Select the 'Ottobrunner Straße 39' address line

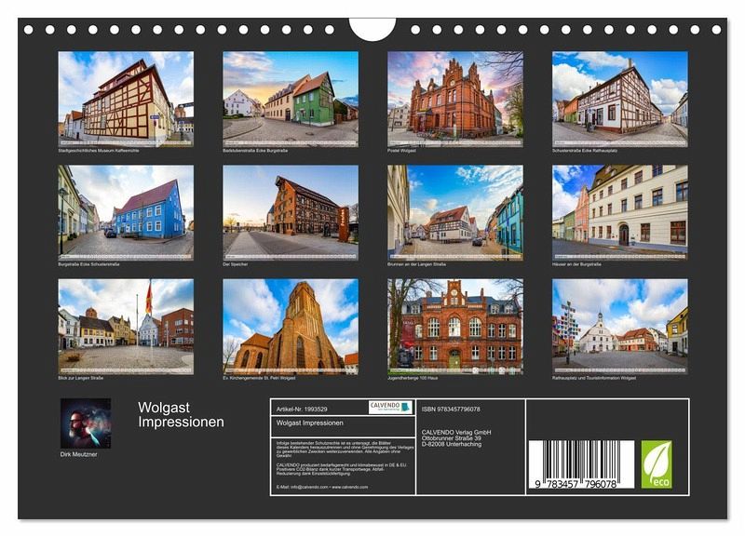point(452,438)
